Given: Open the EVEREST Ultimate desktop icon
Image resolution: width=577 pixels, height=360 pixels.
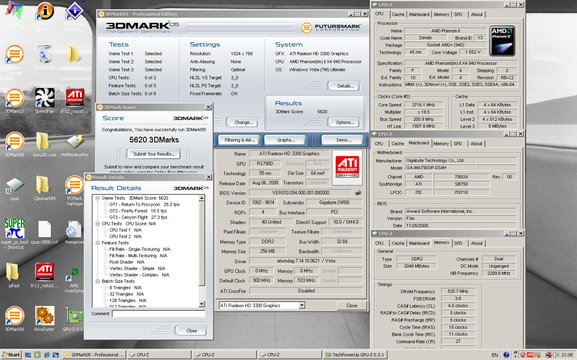Looking at the screenshot, I should pyautogui.click(x=44, y=15).
